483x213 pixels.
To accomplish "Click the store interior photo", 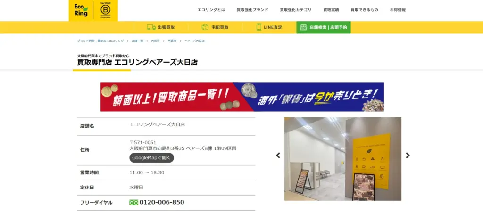I will click(x=342, y=159).
